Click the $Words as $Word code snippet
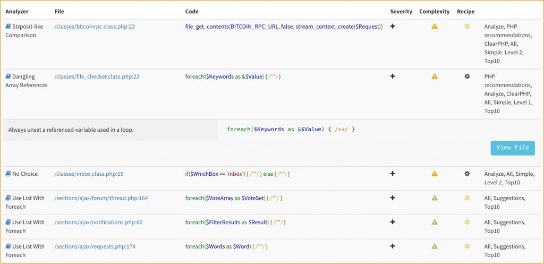Screen dimensions: 544x264 pos(226,246)
